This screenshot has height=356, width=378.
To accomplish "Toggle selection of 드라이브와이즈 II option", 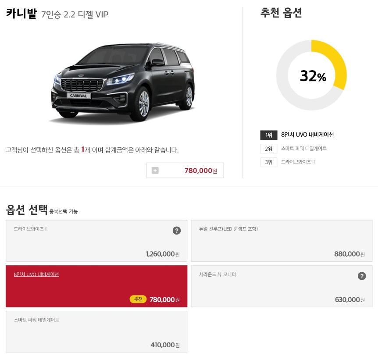I will (96, 240).
